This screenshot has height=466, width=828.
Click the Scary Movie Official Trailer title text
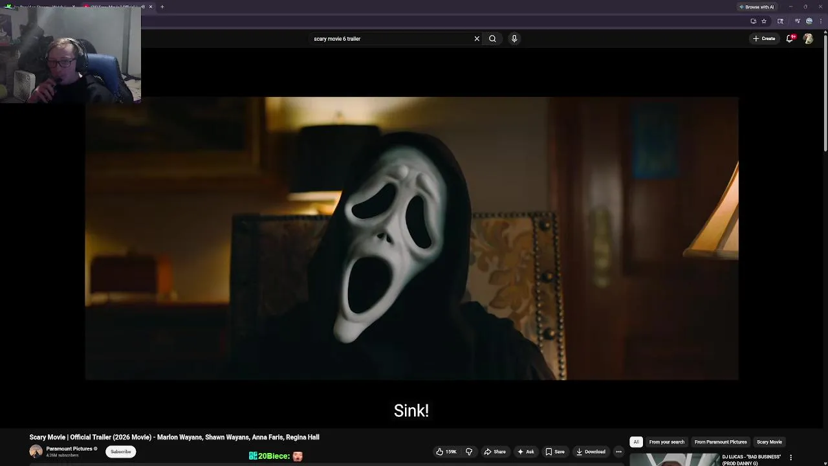[x=174, y=438]
